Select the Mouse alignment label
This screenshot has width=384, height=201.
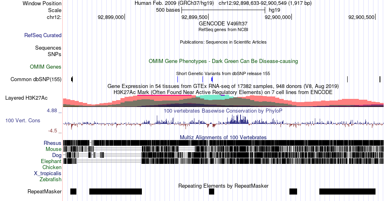[53, 149]
